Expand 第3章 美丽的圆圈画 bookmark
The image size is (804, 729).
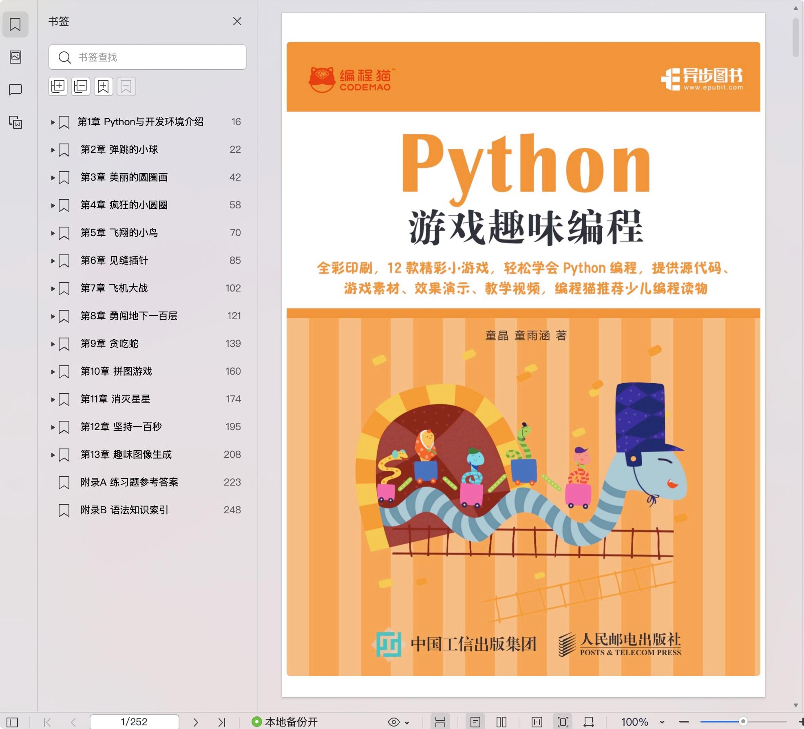tap(53, 177)
